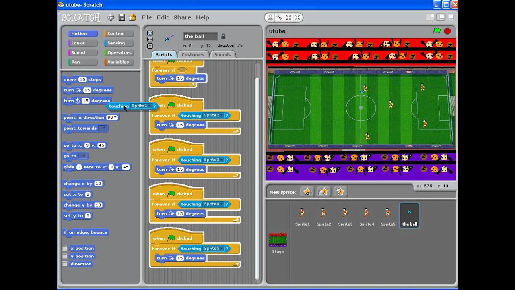Select the ball sprite thumbnail

coord(410,215)
